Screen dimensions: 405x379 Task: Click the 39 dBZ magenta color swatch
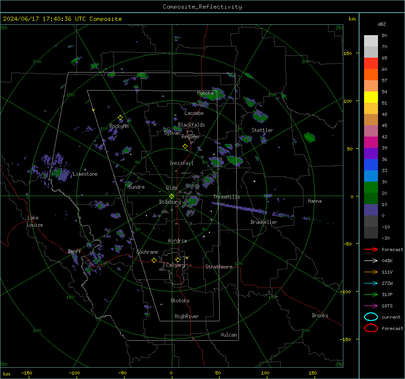(x=371, y=142)
